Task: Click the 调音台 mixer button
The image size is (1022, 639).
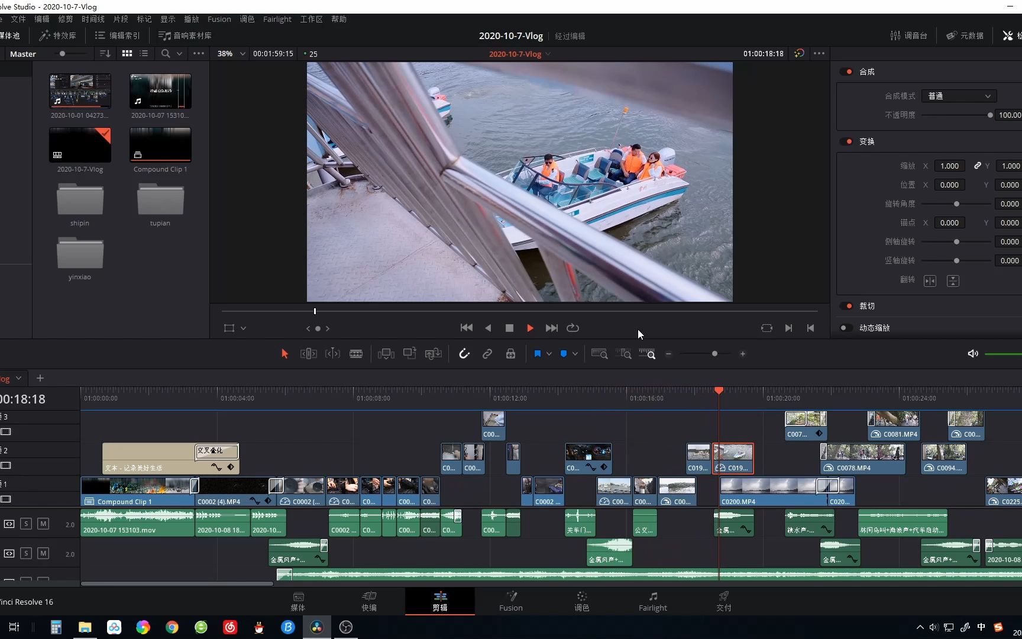Action: [x=908, y=35]
